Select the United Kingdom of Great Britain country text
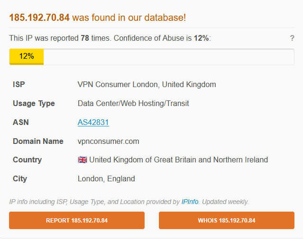This screenshot has height=240, width=303. click(x=178, y=160)
